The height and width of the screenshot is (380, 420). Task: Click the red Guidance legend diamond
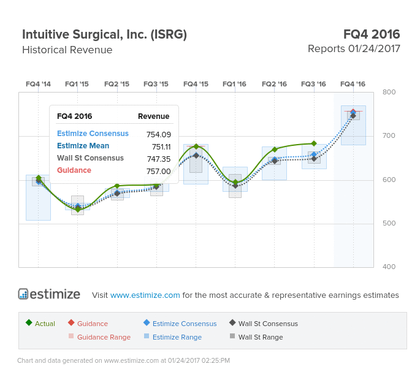click(71, 322)
